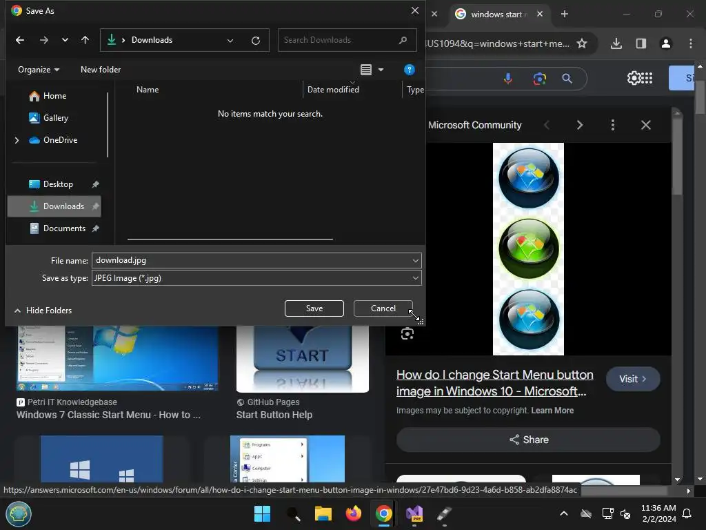Image resolution: width=706 pixels, height=530 pixels.
Task: Open File name history dropdown
Action: pos(416,260)
